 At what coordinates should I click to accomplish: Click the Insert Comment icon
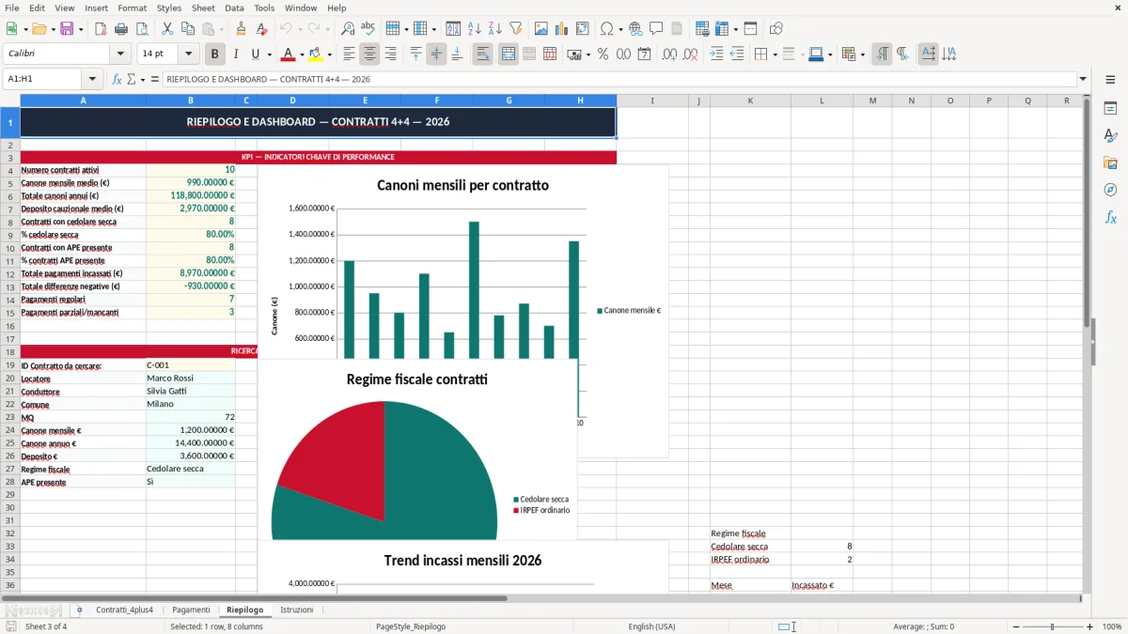656,29
